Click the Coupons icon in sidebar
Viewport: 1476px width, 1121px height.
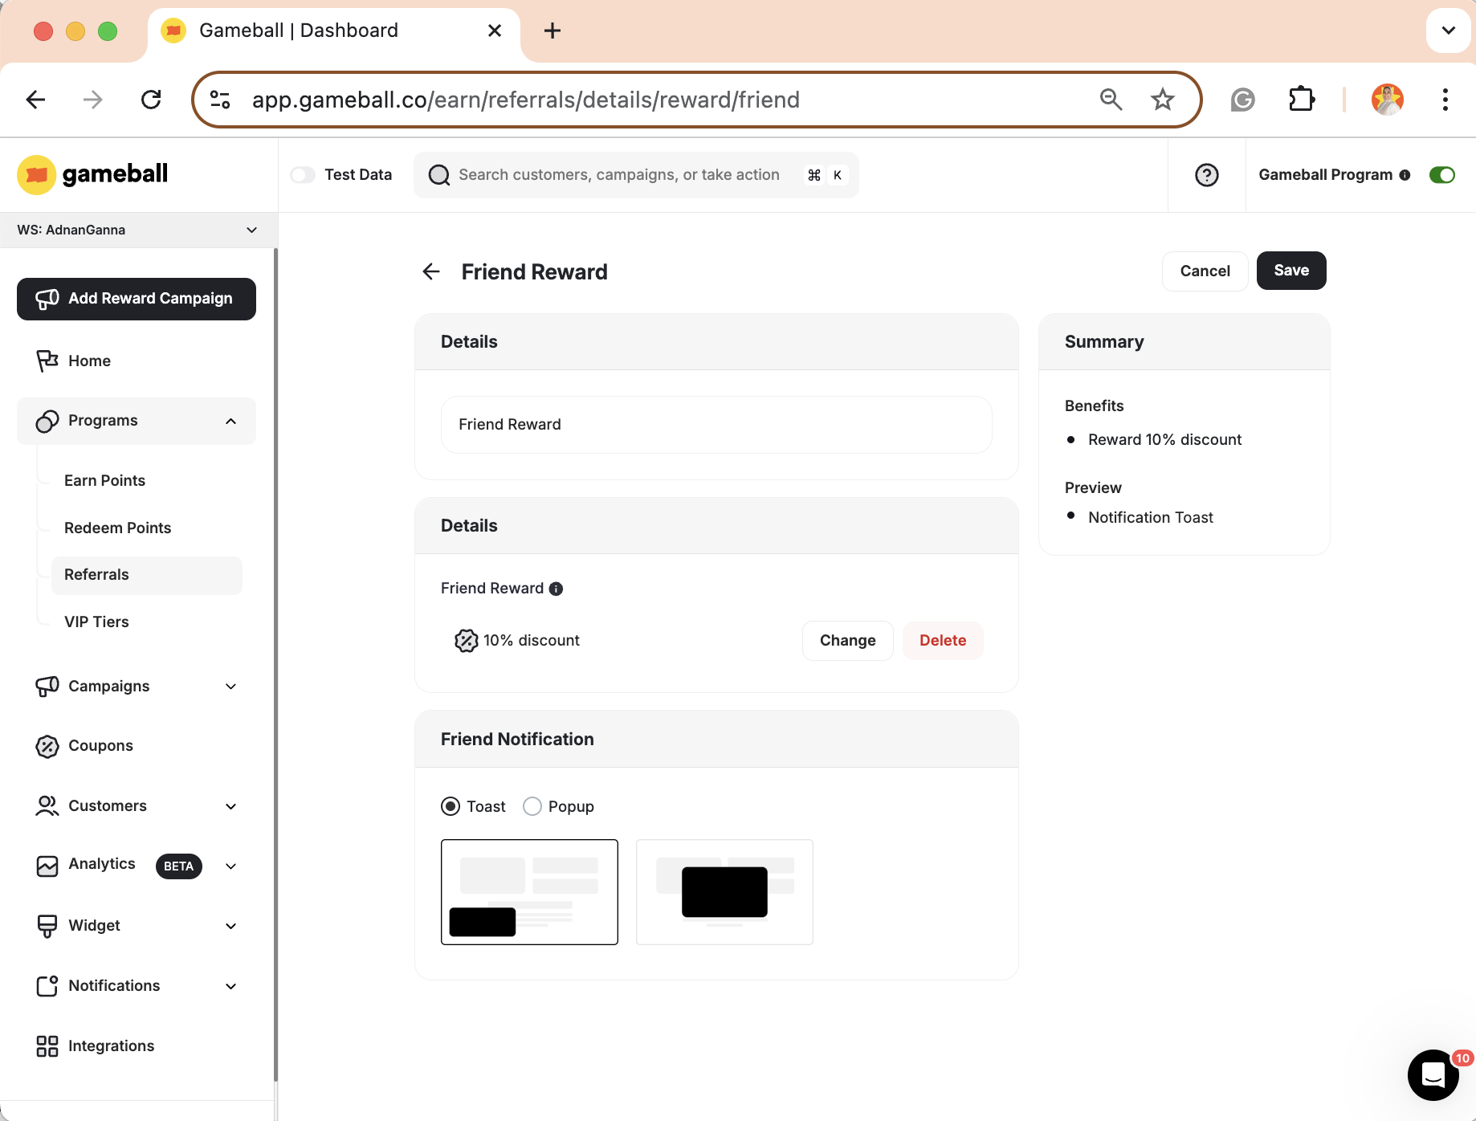[47, 746]
